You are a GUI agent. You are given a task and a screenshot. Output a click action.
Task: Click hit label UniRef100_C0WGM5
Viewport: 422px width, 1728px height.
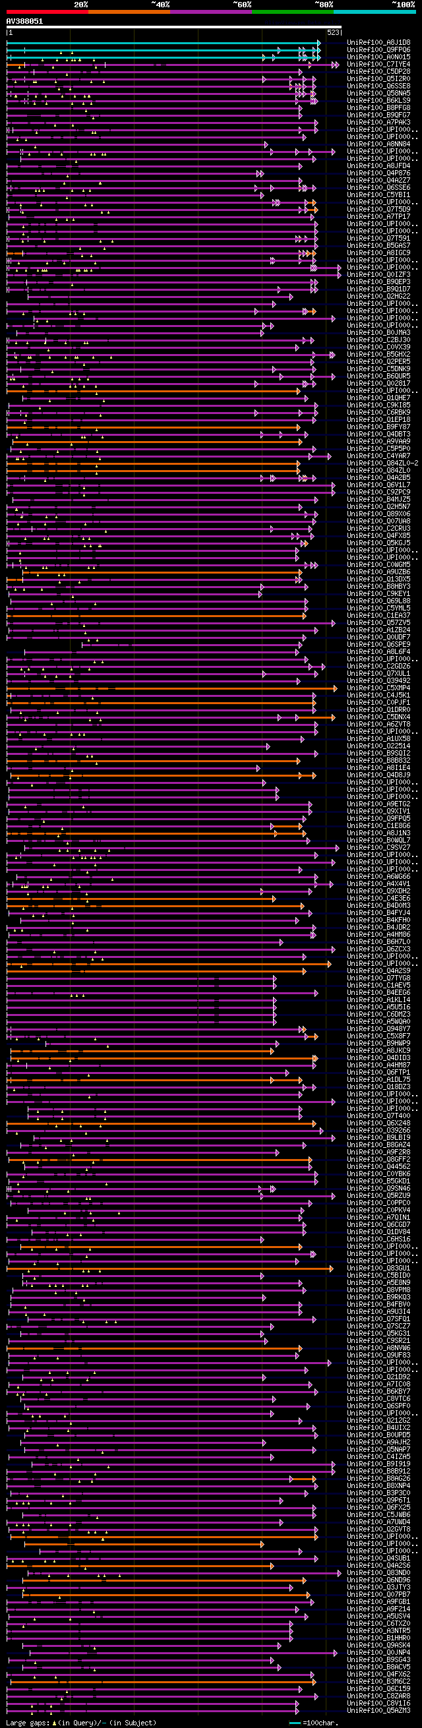click(x=378, y=565)
